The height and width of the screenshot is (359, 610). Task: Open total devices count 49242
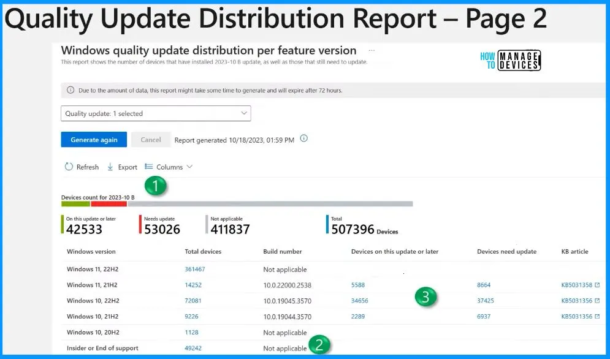pyautogui.click(x=193, y=348)
